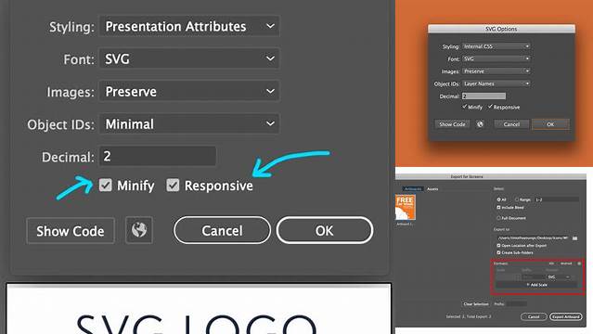Select Full Document radio button
Viewport: 593px width, 334px height.
(x=499, y=218)
